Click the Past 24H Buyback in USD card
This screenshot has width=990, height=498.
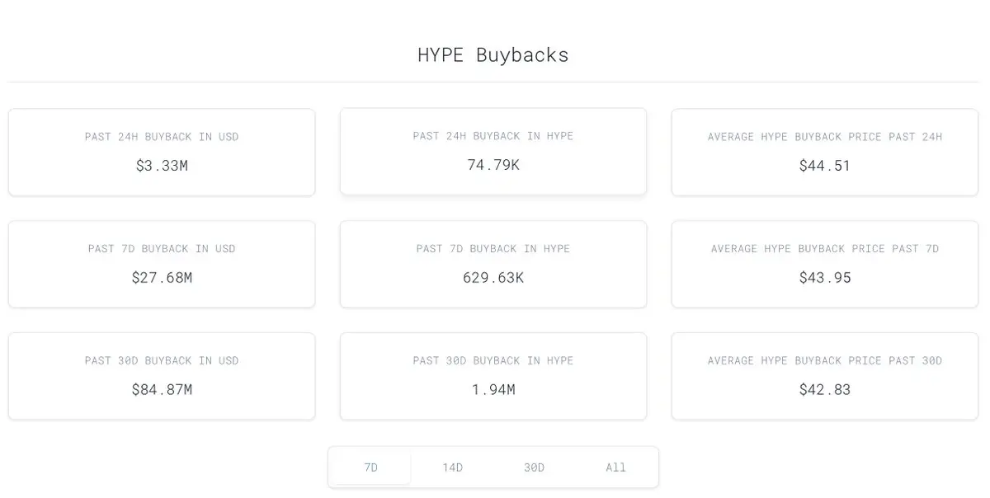[162, 153]
